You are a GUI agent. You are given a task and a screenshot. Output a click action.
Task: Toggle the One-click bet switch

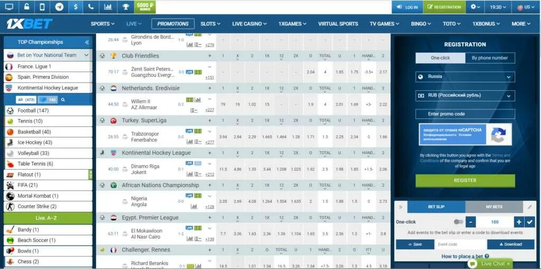[x=459, y=221]
